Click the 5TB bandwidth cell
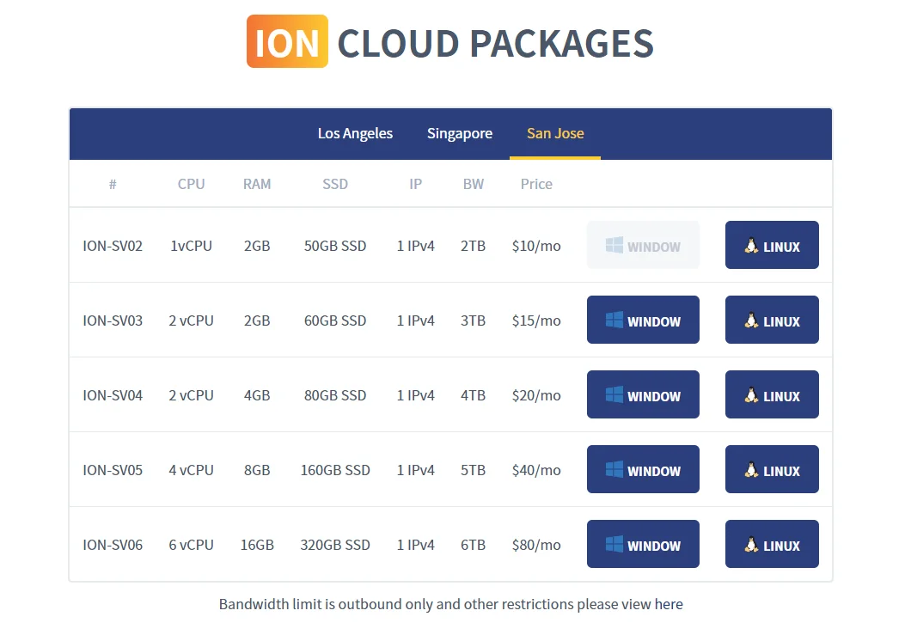This screenshot has width=911, height=635. pos(473,470)
